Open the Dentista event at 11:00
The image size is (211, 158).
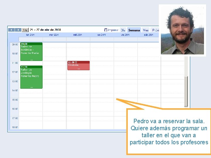click(x=79, y=66)
